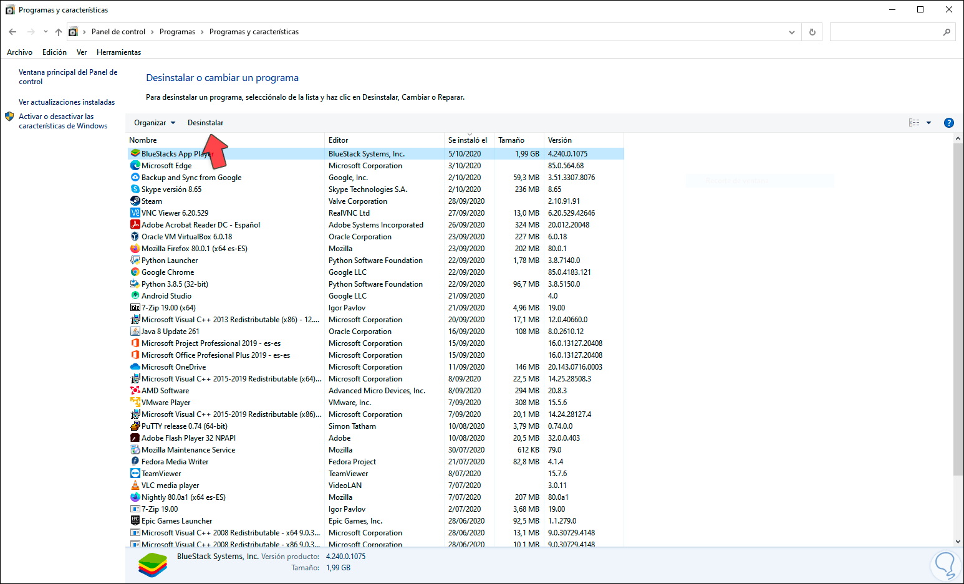Sort the list by Se instaló el column
This screenshot has width=964, height=584.
pos(469,140)
